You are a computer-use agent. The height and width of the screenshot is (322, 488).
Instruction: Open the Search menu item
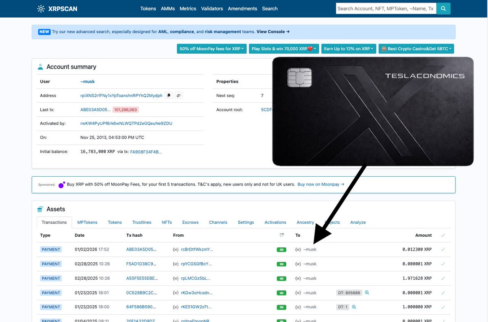[270, 9]
